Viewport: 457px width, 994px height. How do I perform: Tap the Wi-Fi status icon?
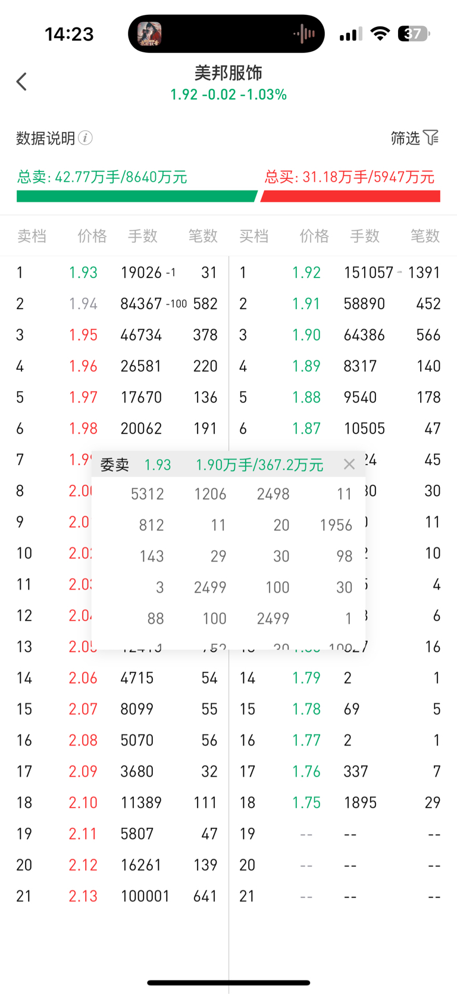(x=380, y=34)
